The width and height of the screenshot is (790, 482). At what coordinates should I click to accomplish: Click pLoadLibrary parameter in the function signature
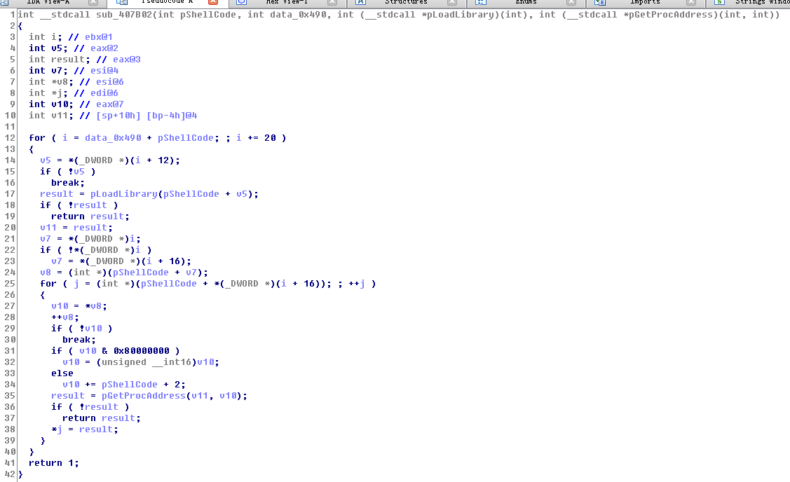(460, 15)
